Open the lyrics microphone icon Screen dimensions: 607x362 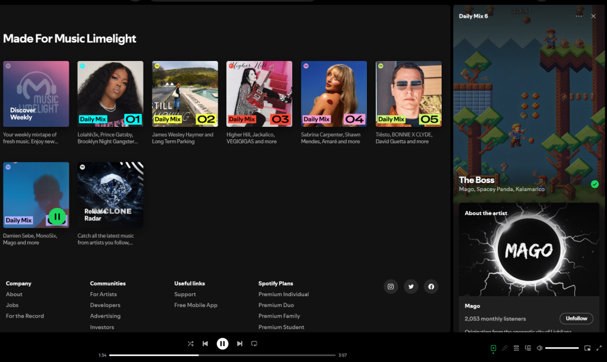pos(505,348)
